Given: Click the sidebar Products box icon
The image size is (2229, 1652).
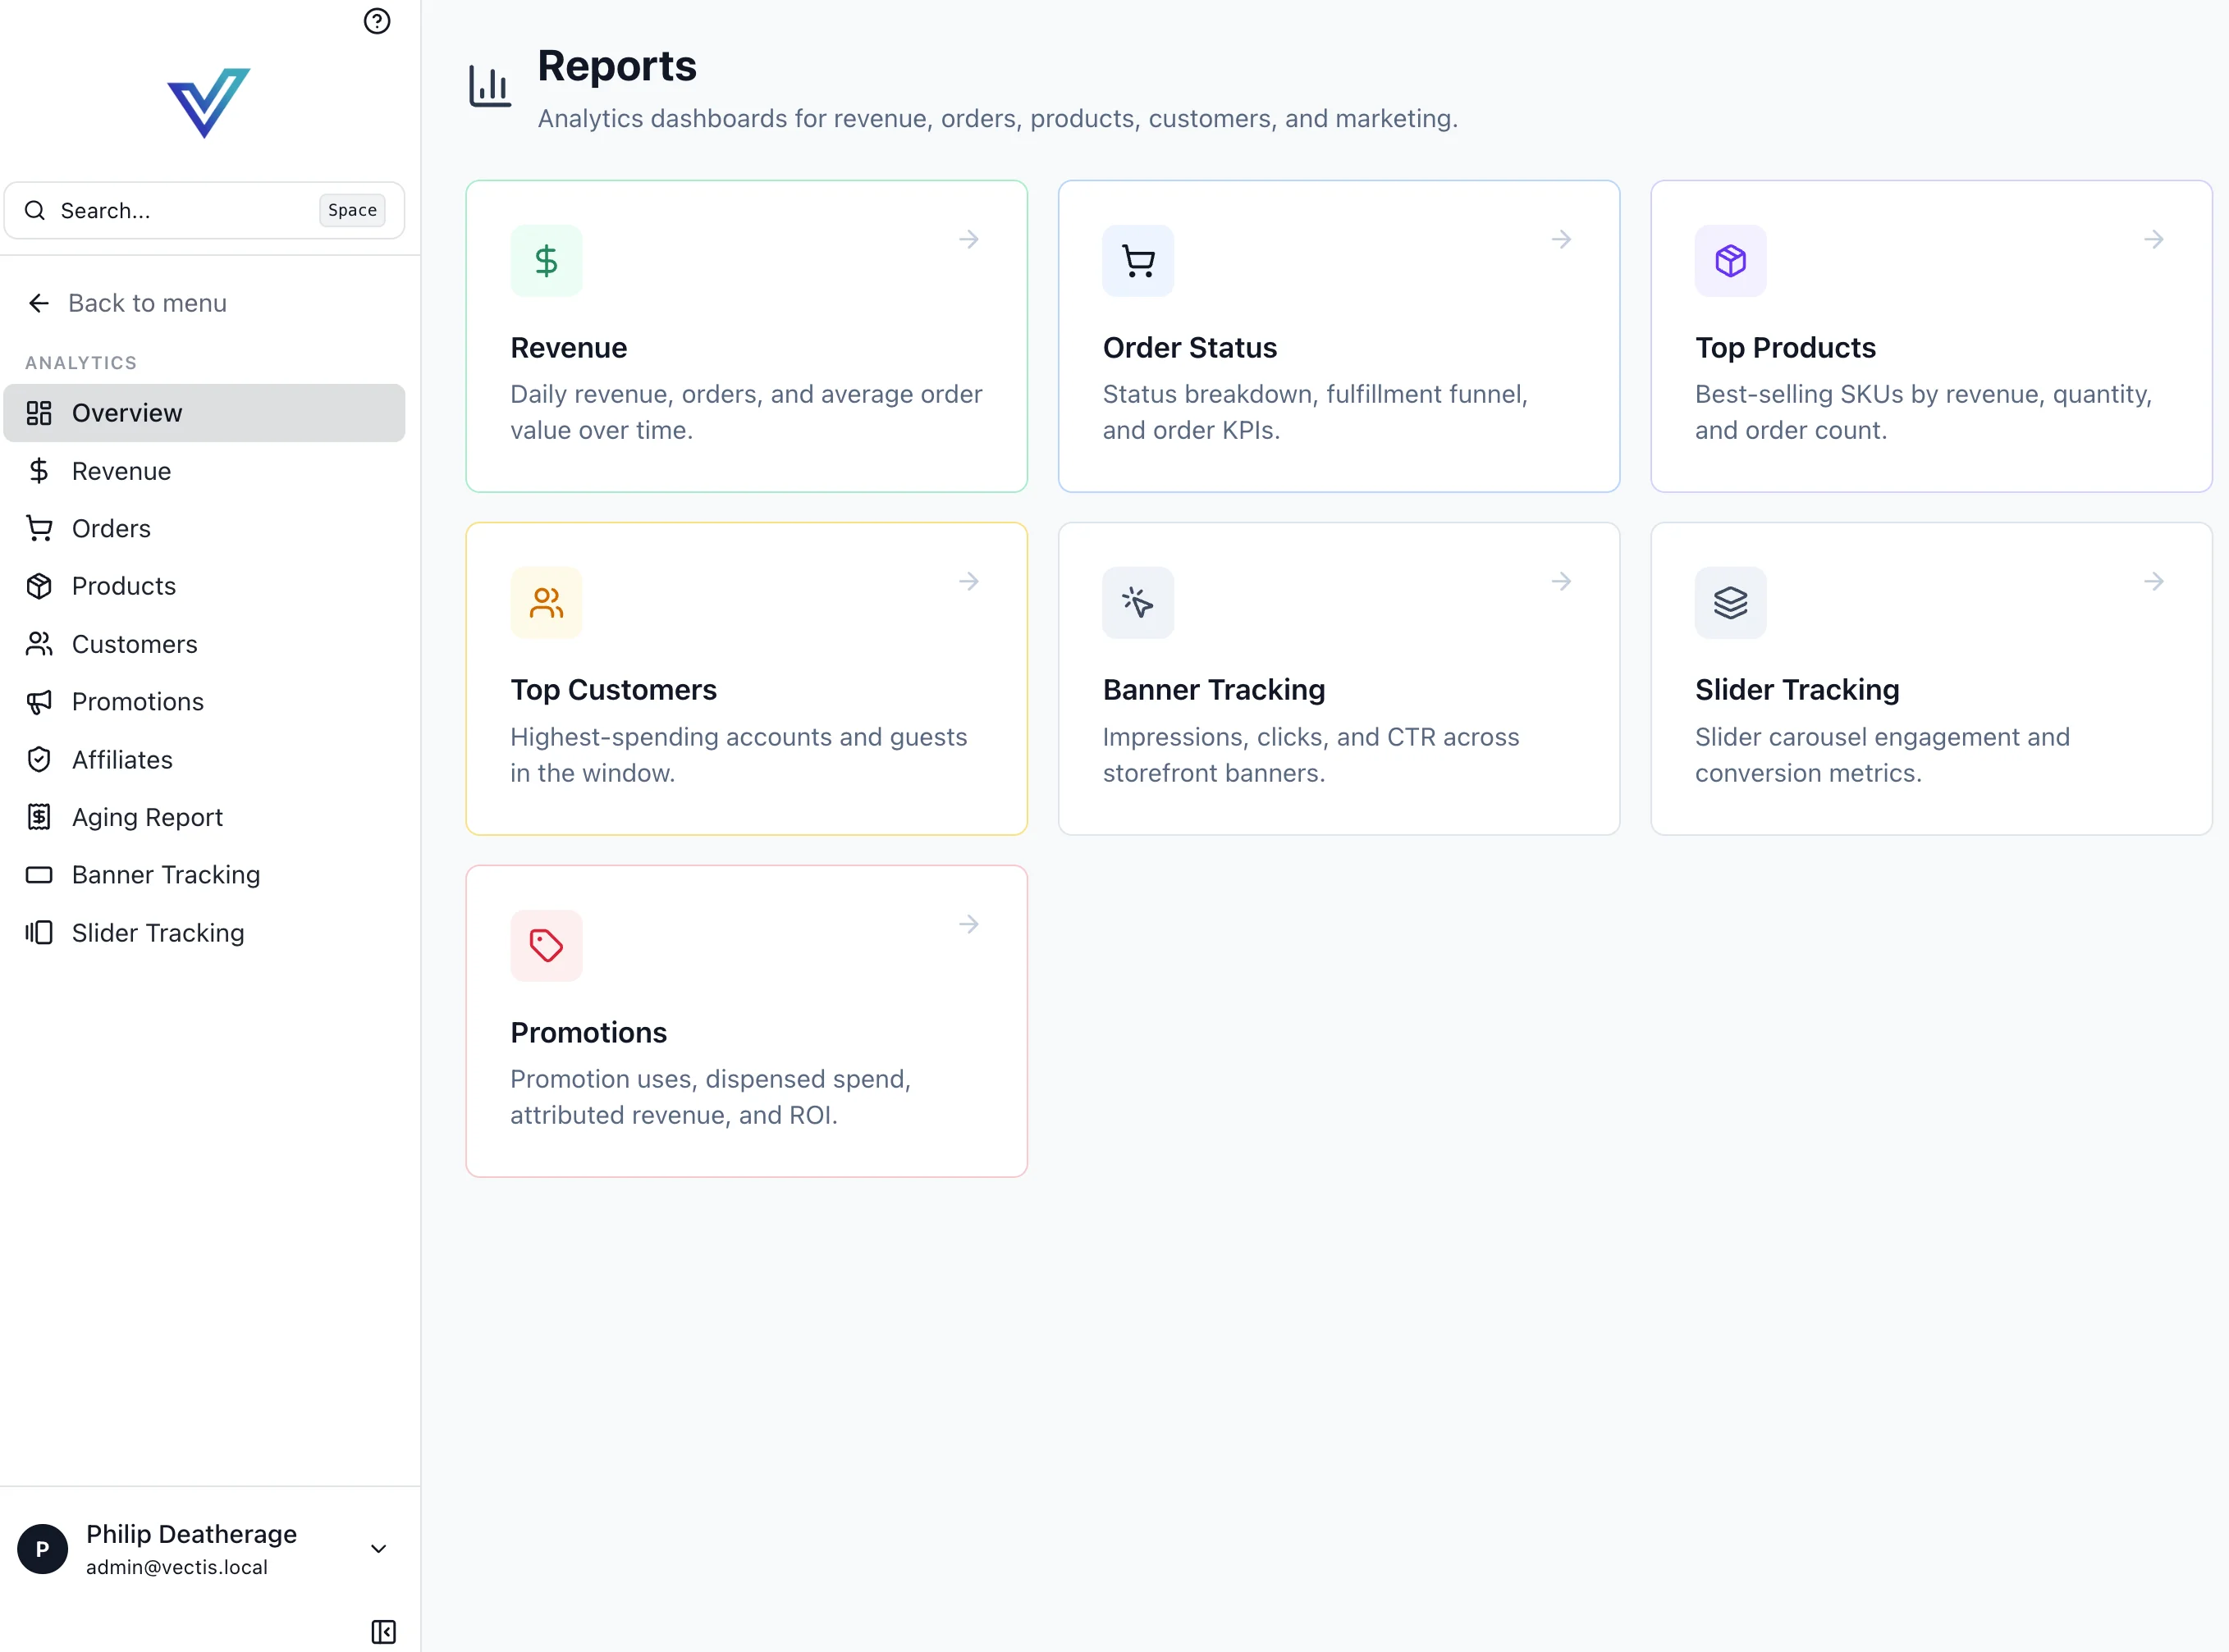Looking at the screenshot, I should click(x=39, y=586).
